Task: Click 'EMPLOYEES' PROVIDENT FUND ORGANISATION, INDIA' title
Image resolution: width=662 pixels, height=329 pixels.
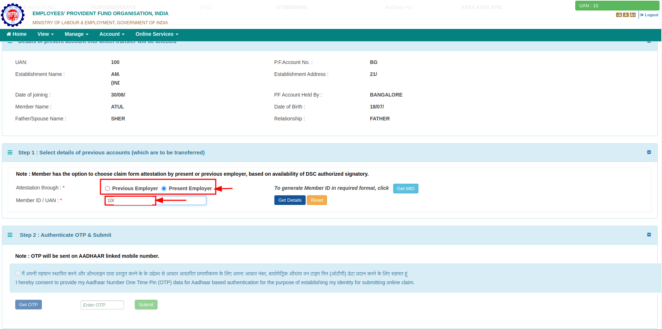Action: tap(100, 13)
